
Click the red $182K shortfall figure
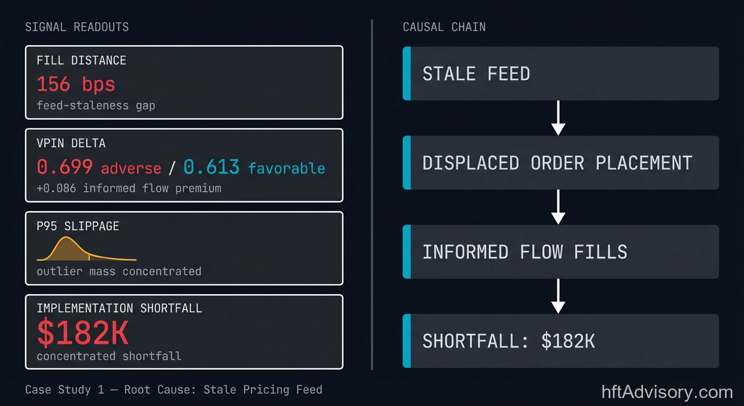click(x=82, y=333)
